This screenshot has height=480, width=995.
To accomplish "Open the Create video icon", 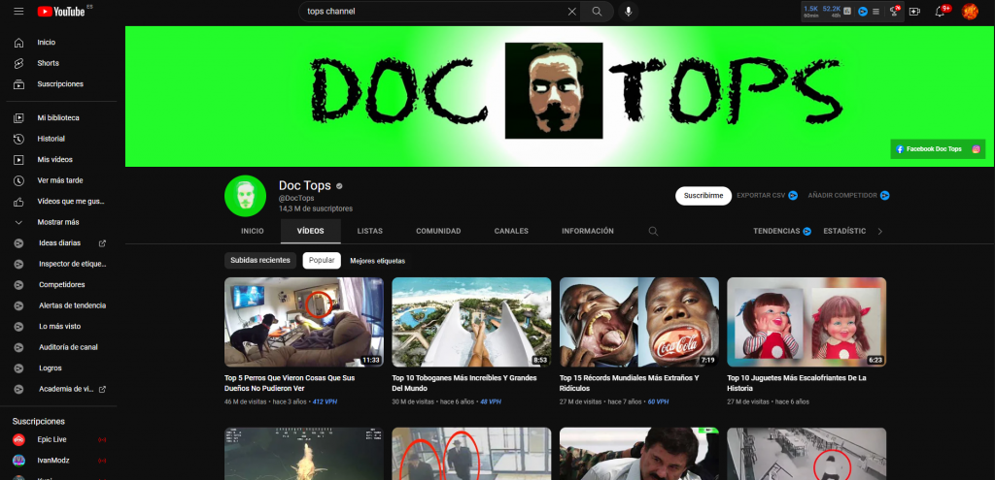I will coord(914,12).
